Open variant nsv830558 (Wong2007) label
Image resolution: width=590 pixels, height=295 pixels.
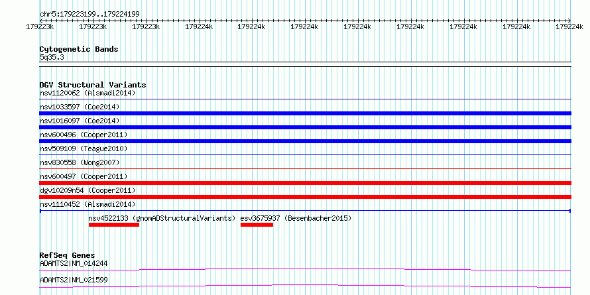[x=80, y=162]
